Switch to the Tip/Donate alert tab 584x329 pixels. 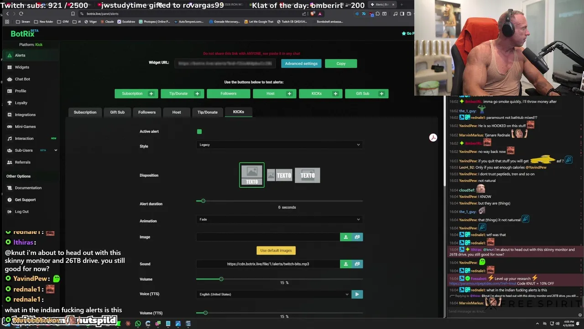208,112
